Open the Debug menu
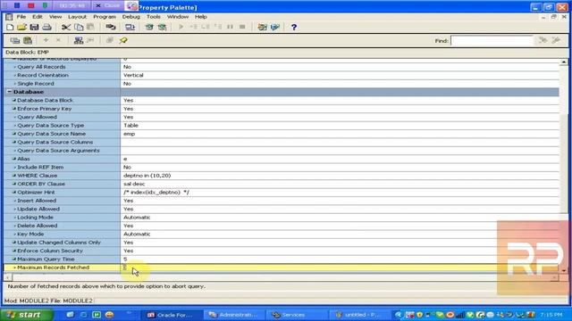The image size is (572, 321). 131,17
